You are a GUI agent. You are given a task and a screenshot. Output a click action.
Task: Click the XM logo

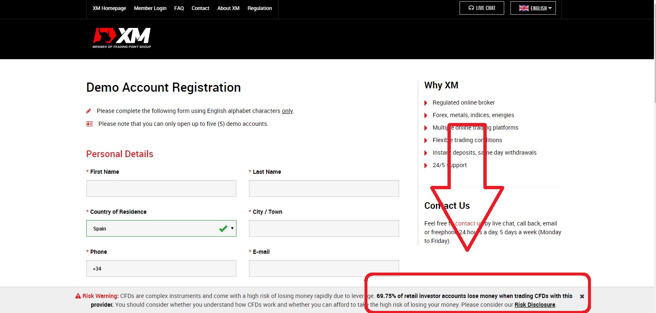(122, 38)
